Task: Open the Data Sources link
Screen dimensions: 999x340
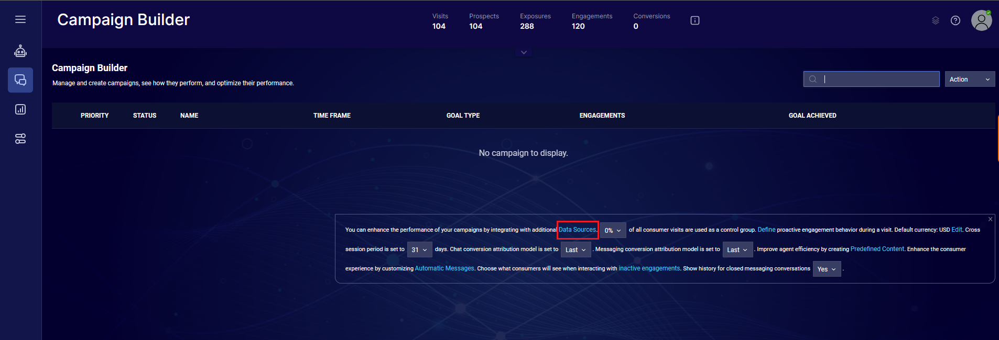Action: [x=577, y=230]
